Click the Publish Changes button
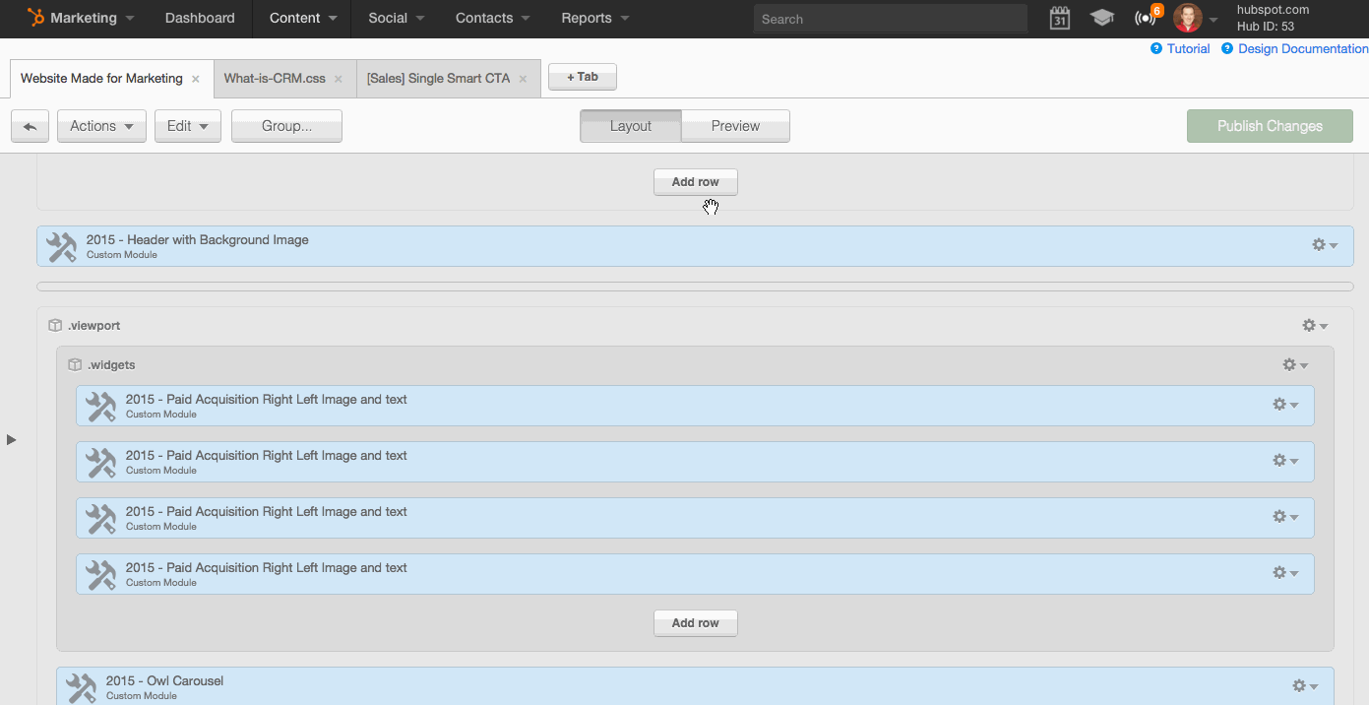The width and height of the screenshot is (1369, 705). coord(1270,126)
